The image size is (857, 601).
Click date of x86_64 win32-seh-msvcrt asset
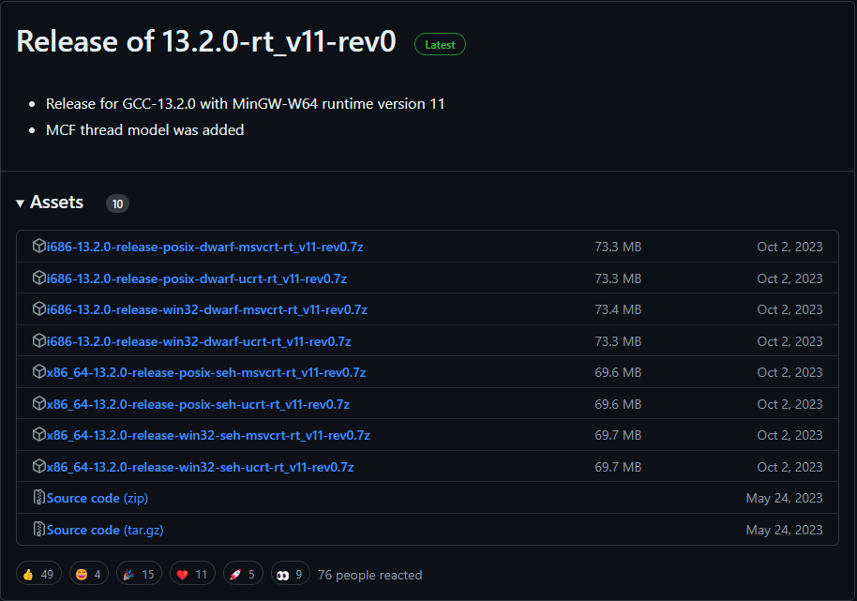pyautogui.click(x=789, y=435)
